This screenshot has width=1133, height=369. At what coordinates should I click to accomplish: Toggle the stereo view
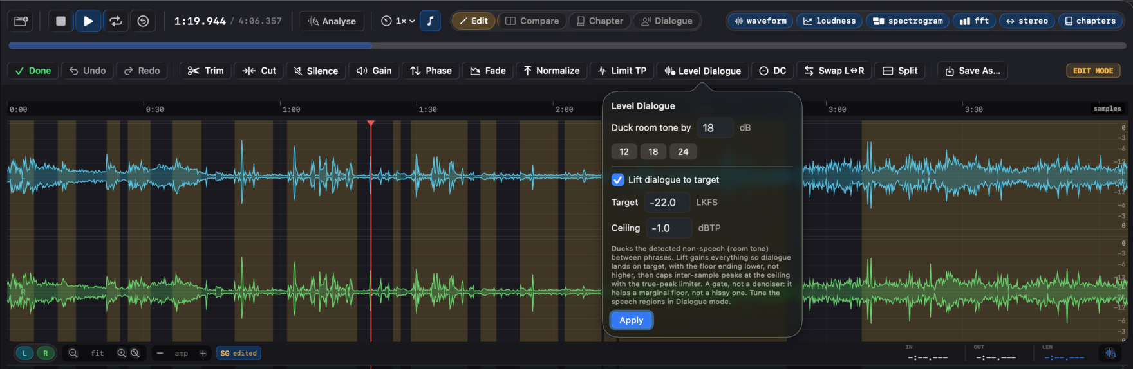tap(1027, 21)
